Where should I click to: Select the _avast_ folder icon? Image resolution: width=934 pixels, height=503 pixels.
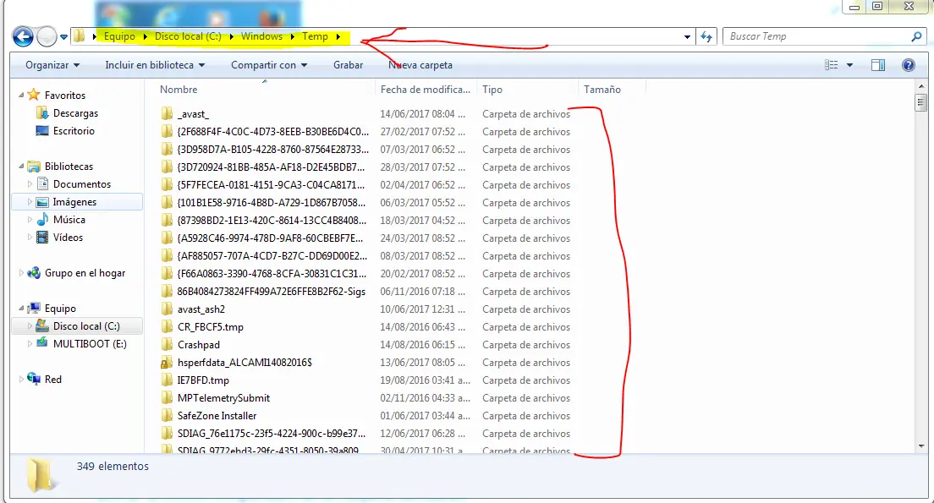tap(167, 113)
